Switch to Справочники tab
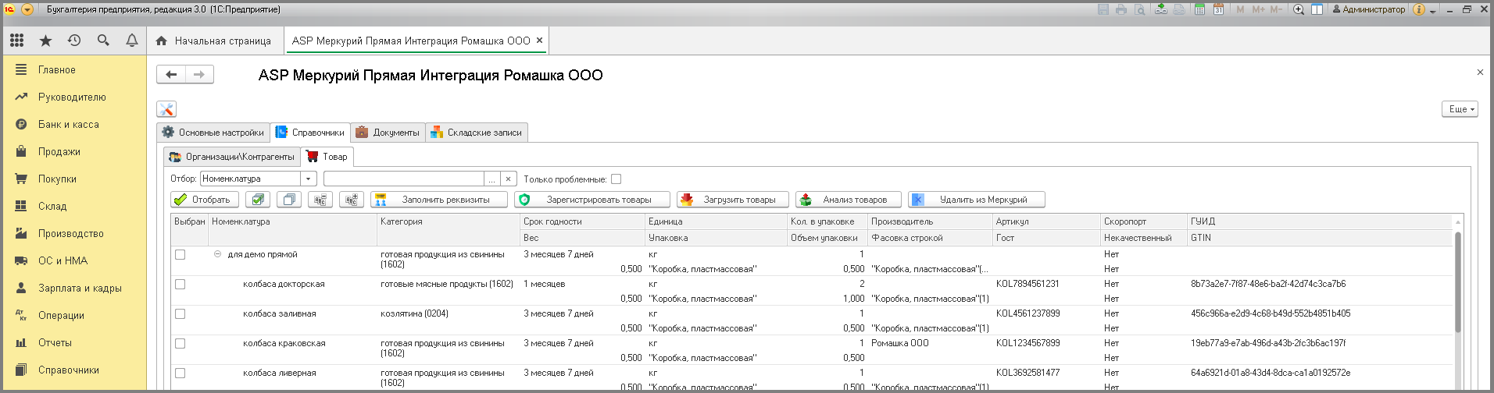The image size is (1494, 393). pyautogui.click(x=310, y=133)
